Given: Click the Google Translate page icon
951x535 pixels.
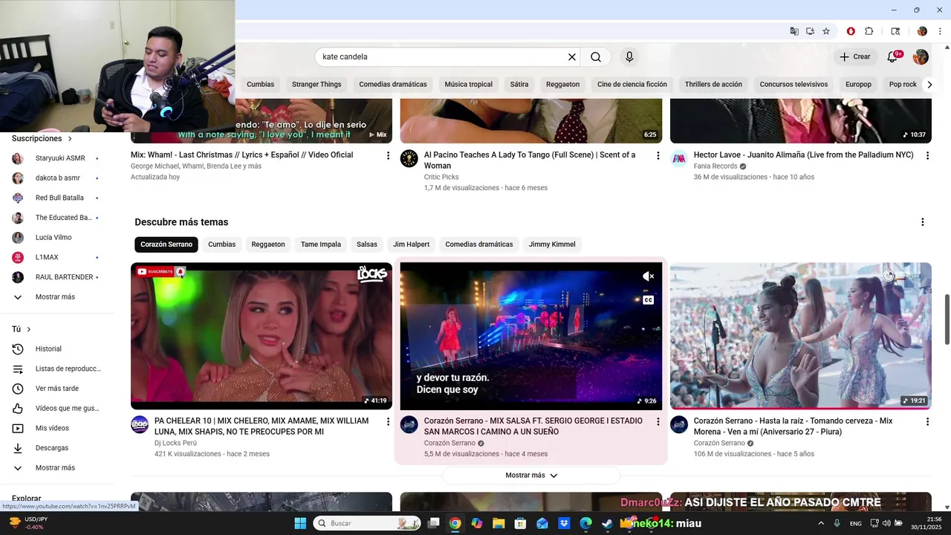Looking at the screenshot, I should (x=794, y=31).
